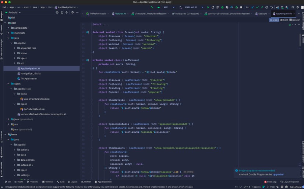Hide the Project panel with minus icon
This screenshot has height=189, width=304.
tap(77, 13)
